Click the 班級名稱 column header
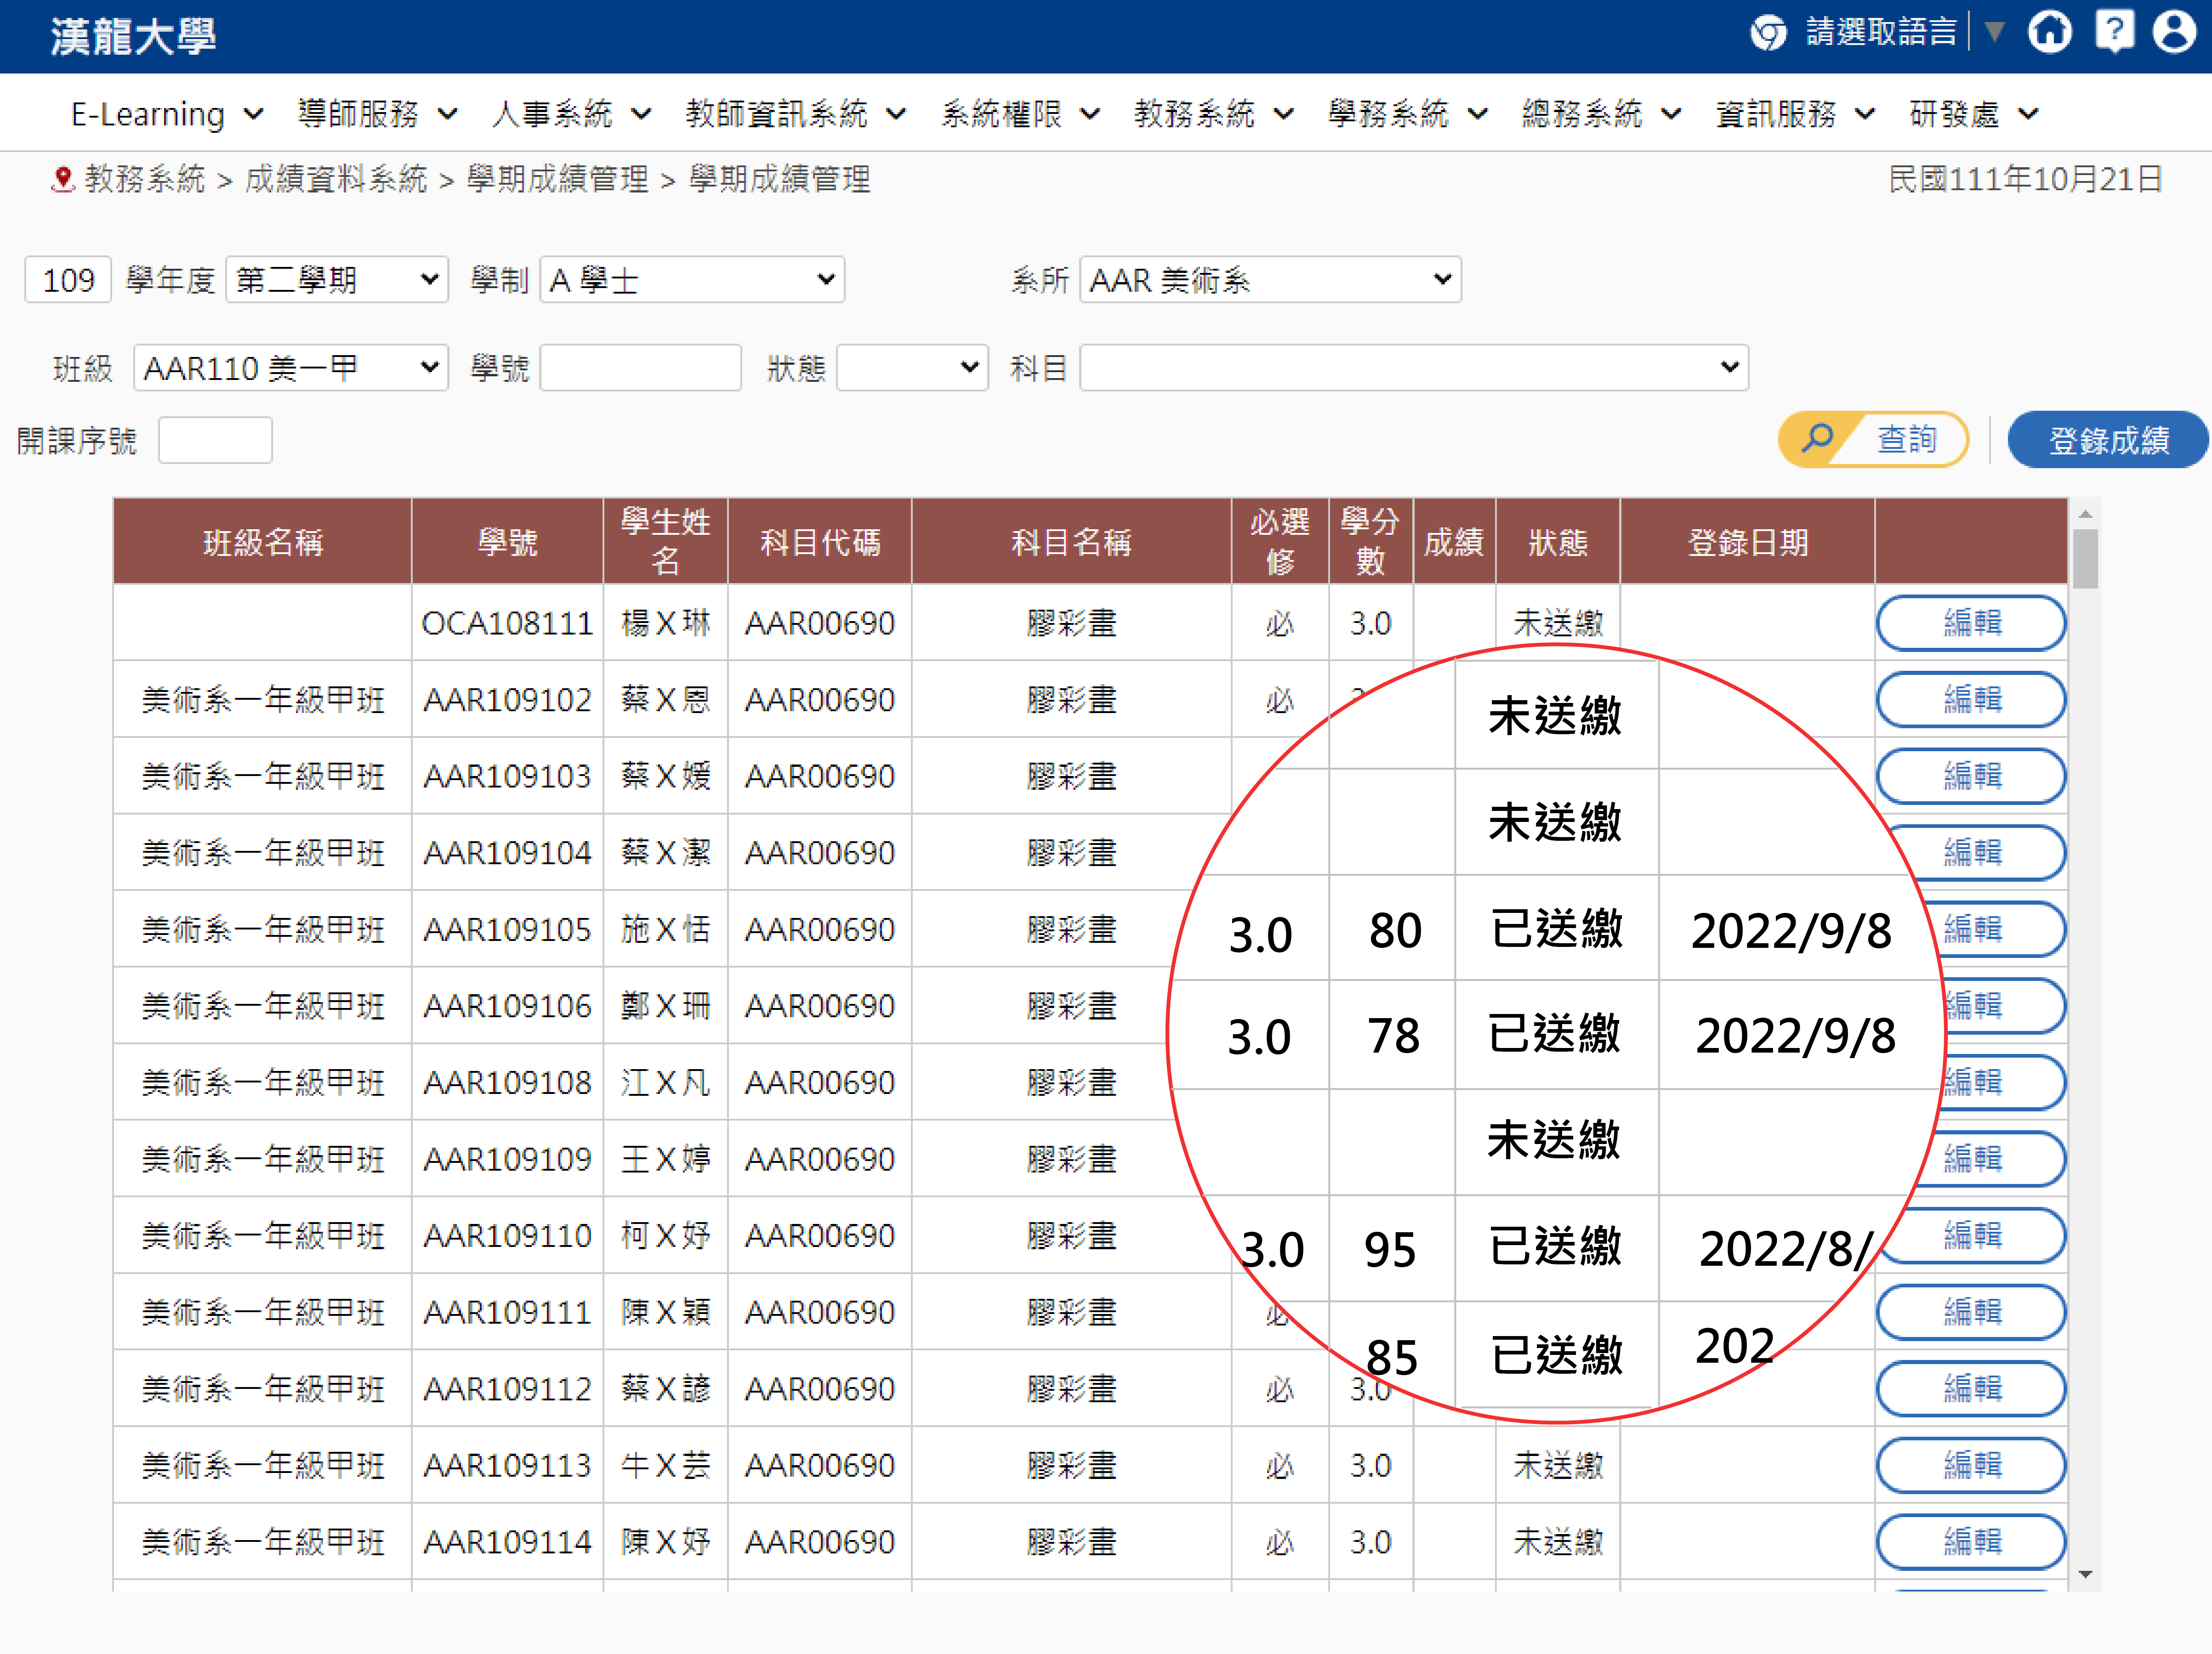 (263, 542)
